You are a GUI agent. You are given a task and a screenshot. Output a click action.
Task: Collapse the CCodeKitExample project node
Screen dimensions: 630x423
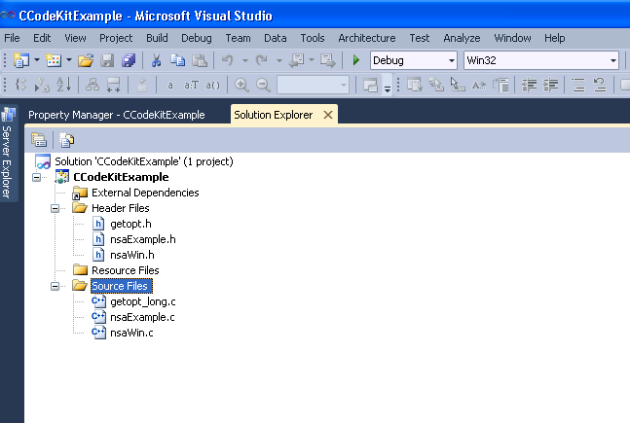tap(37, 177)
